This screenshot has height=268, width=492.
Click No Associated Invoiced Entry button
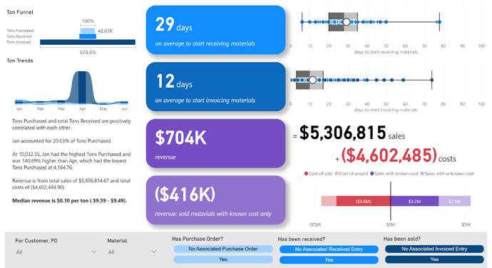pos(434,249)
